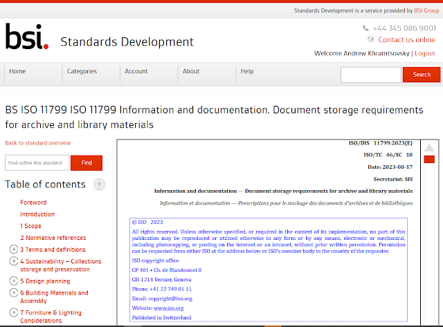
Task: Open the About menu item
Action: point(191,71)
